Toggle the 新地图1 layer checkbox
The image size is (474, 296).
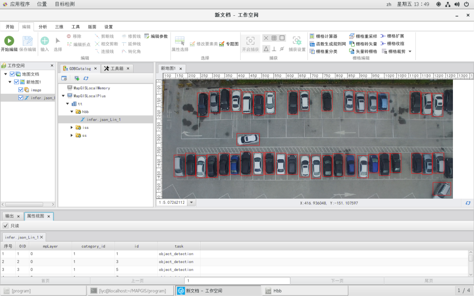[x=16, y=82]
